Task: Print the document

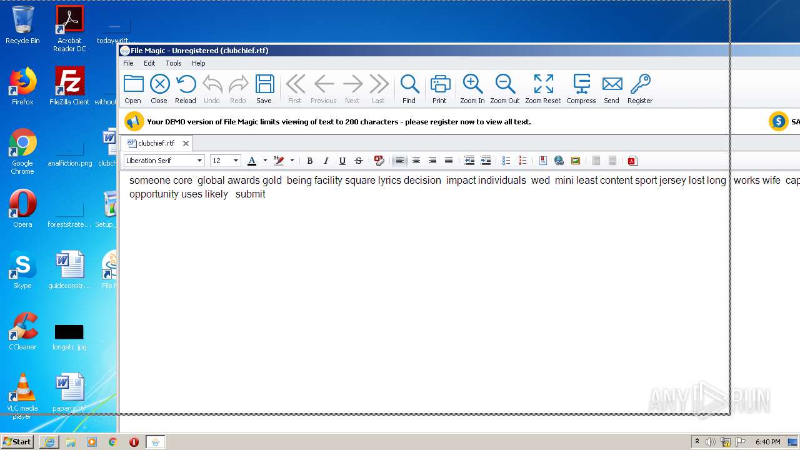Action: [440, 89]
